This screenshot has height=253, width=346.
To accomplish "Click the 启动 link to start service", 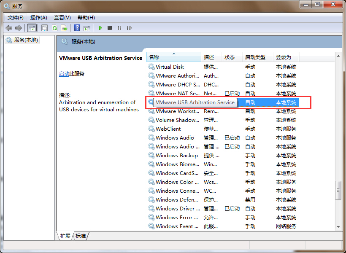I will (x=64, y=73).
